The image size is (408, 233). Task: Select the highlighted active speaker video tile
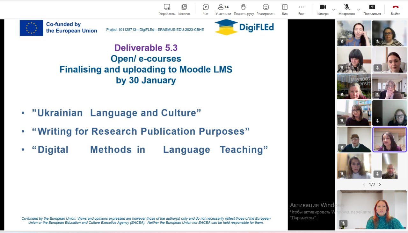tap(390, 139)
